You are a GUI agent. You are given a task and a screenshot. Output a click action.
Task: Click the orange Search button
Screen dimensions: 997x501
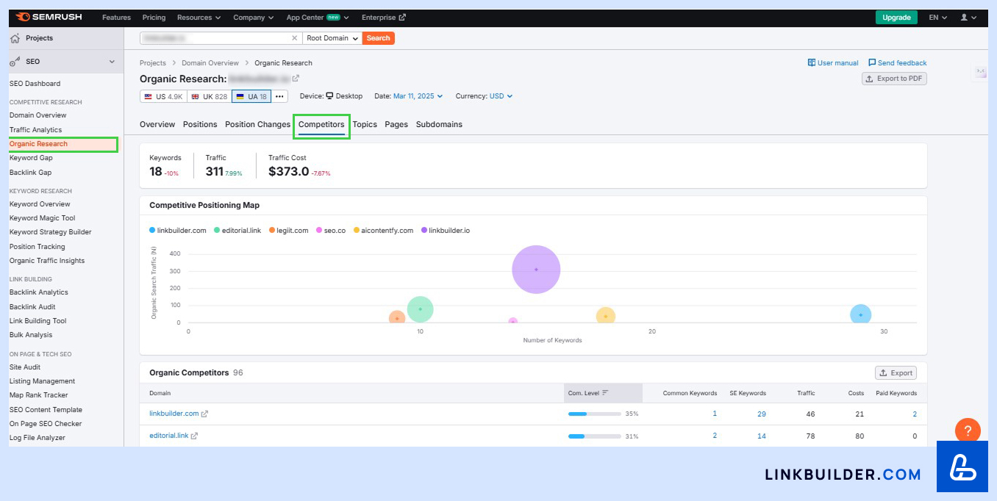[x=378, y=38]
